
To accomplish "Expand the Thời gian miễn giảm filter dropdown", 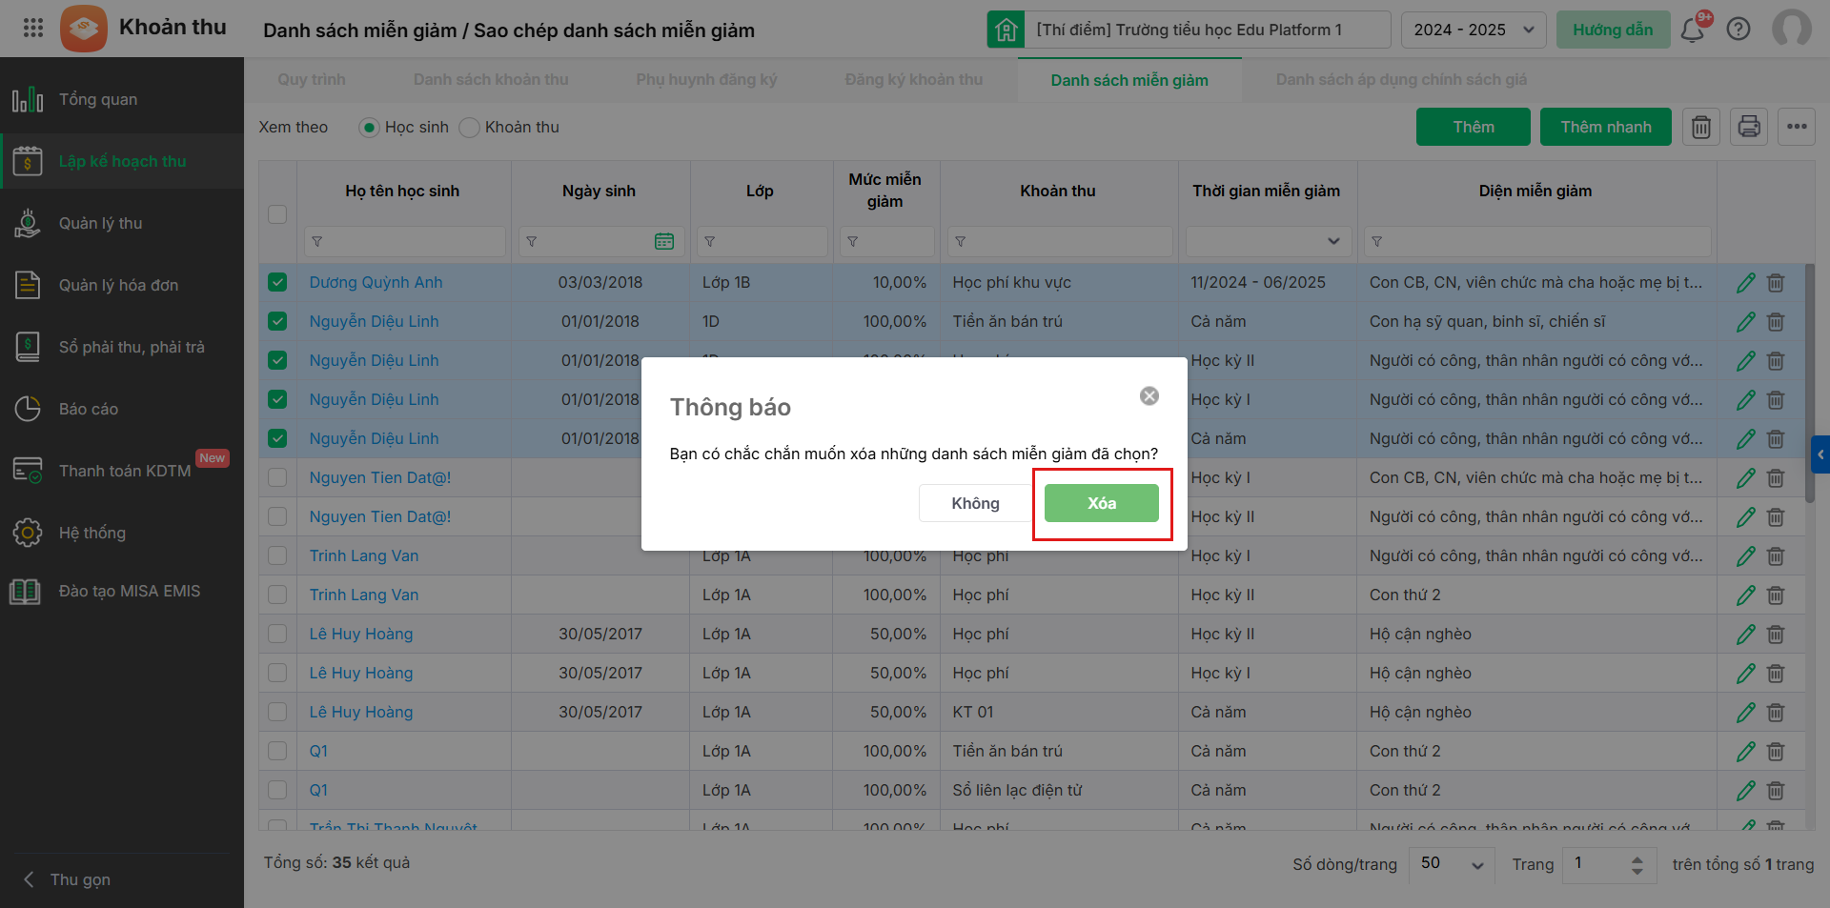I will pyautogui.click(x=1332, y=242).
